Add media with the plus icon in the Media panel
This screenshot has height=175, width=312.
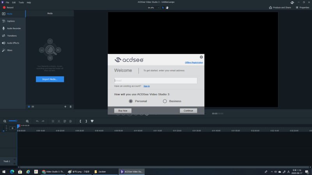coord(65,107)
